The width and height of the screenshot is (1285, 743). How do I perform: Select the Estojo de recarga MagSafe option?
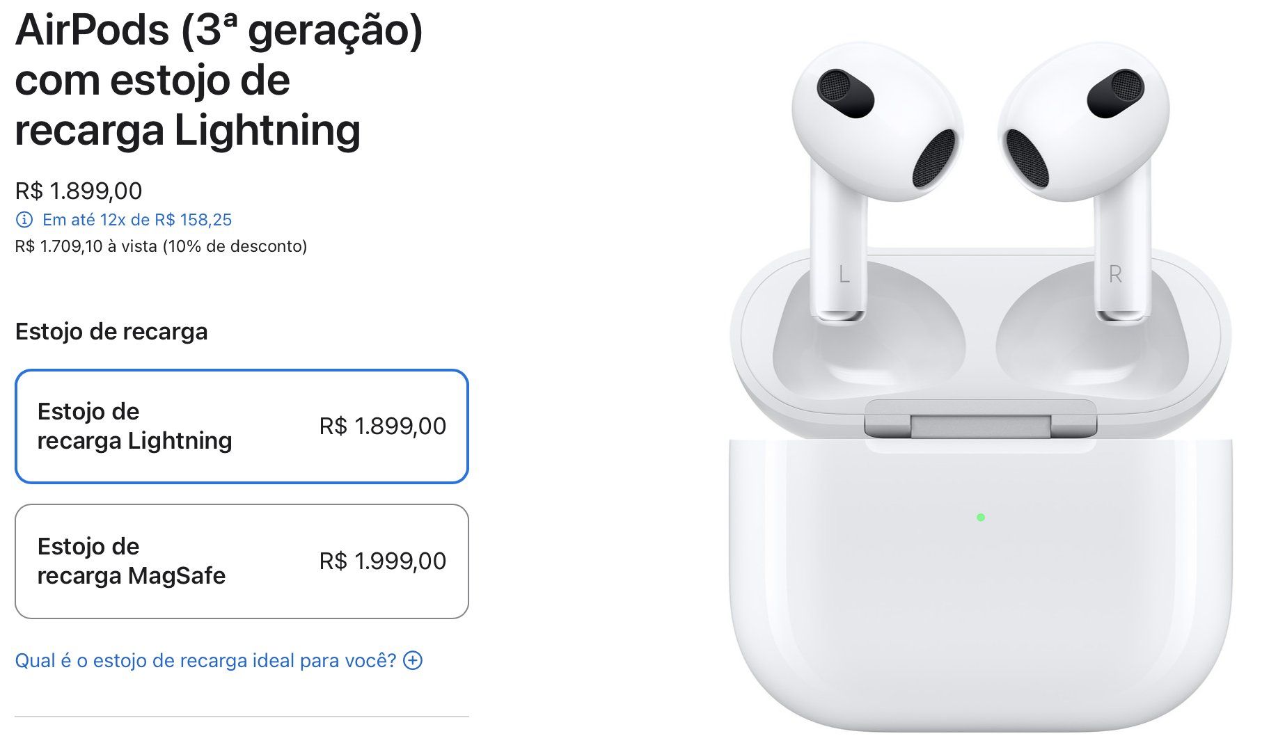242,561
